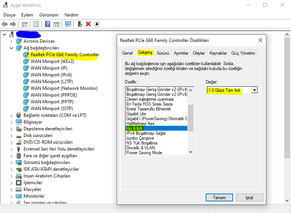Close the Realtek properties dialog
The width and height of the screenshot is (291, 213).
coord(260,40)
